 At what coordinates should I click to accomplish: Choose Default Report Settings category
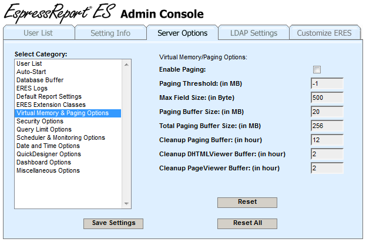(x=68, y=96)
